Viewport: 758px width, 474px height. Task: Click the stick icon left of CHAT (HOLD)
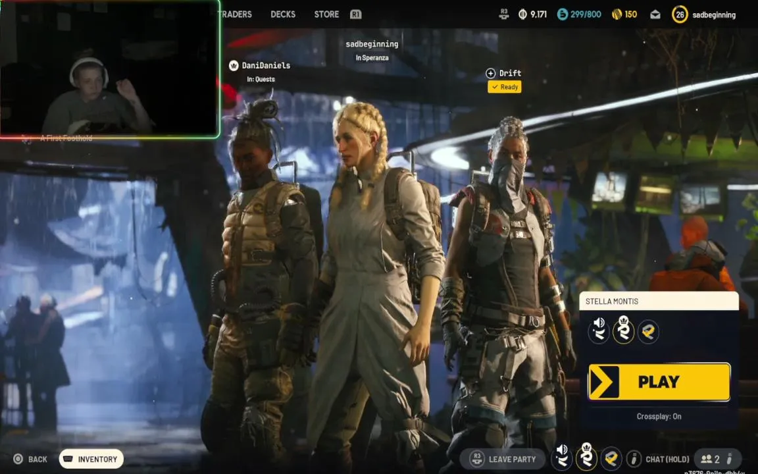click(x=634, y=458)
